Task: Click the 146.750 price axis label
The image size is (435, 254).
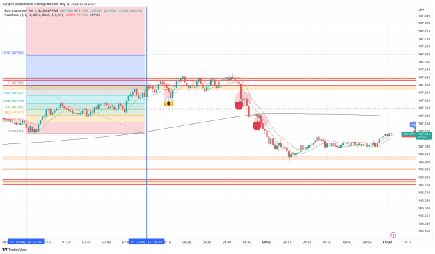Action: pos(424,185)
